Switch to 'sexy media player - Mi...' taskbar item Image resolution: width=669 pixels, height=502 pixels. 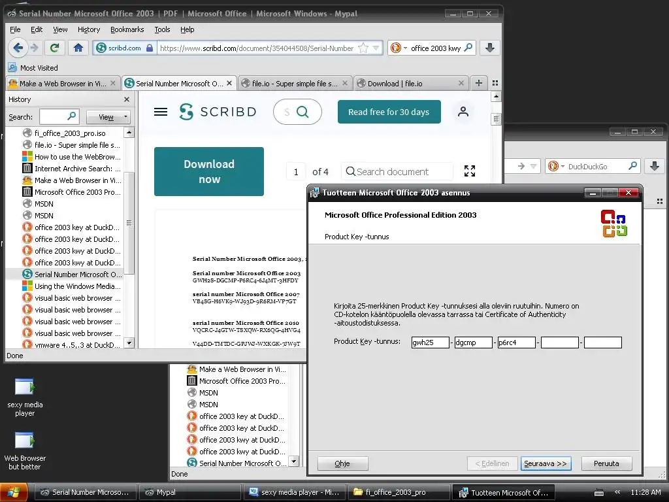click(293, 492)
